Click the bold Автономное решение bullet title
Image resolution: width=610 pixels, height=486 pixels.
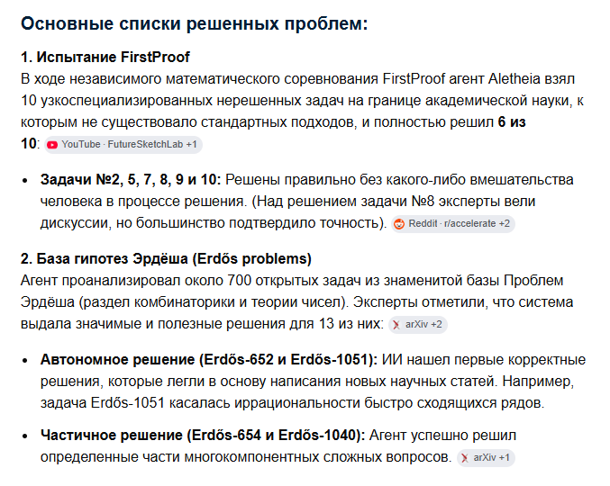[209, 360]
